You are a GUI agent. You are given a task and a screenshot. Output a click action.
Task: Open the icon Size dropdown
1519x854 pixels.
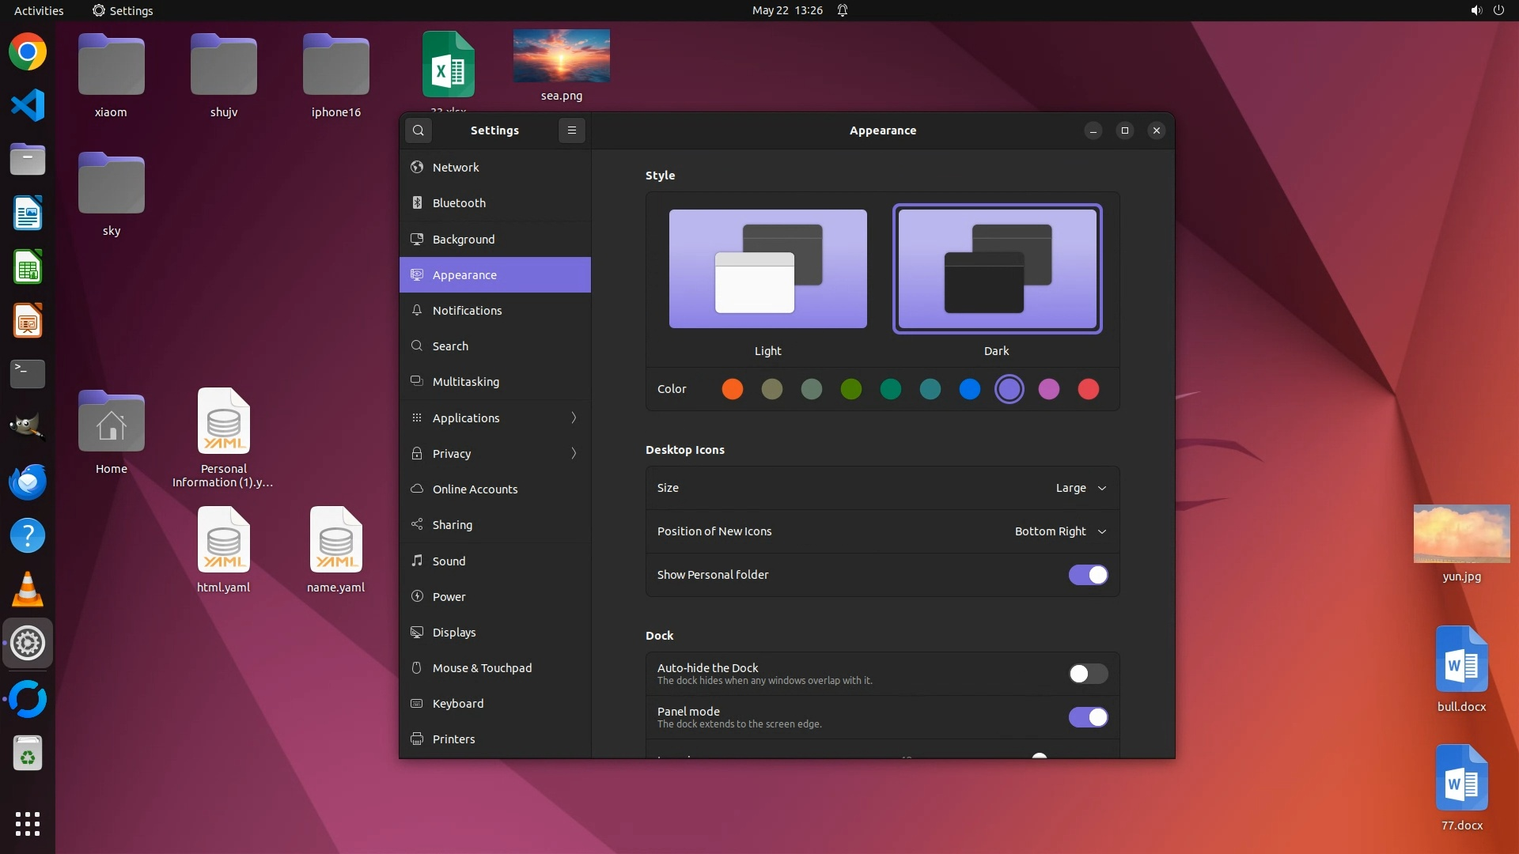(1080, 488)
